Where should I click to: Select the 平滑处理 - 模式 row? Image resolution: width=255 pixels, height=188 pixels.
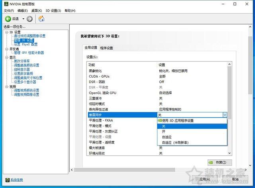click(122, 126)
